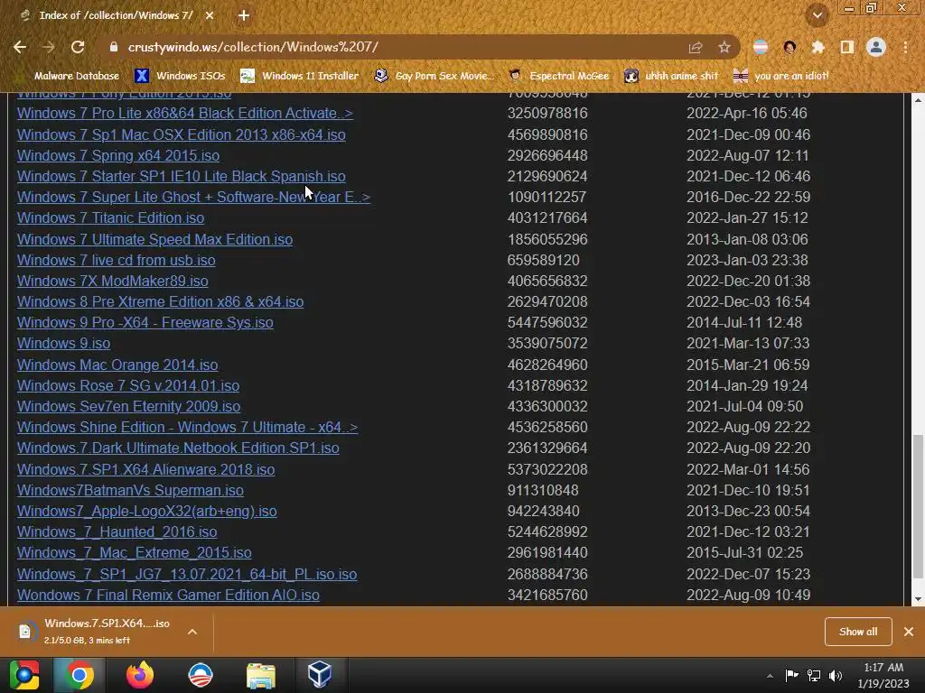This screenshot has height=693, width=925.
Task: Download Windows 8 Pre Xtreme Edition x86 & x64.iso
Action: click(160, 301)
